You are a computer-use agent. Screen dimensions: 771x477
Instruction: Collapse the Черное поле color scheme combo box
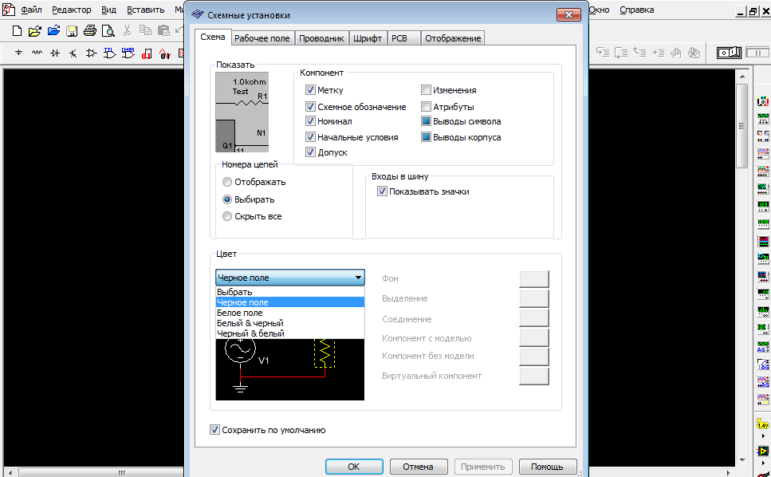point(357,278)
